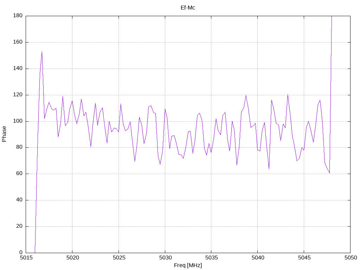Select the y-axis tick label 120
The height and width of the screenshot is (270, 360).
(18, 95)
